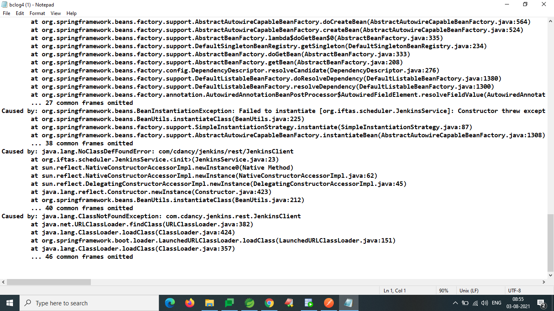Screen dimensions: 554x311
Task: Expand hidden icons in system tray
Action: pos(455,302)
